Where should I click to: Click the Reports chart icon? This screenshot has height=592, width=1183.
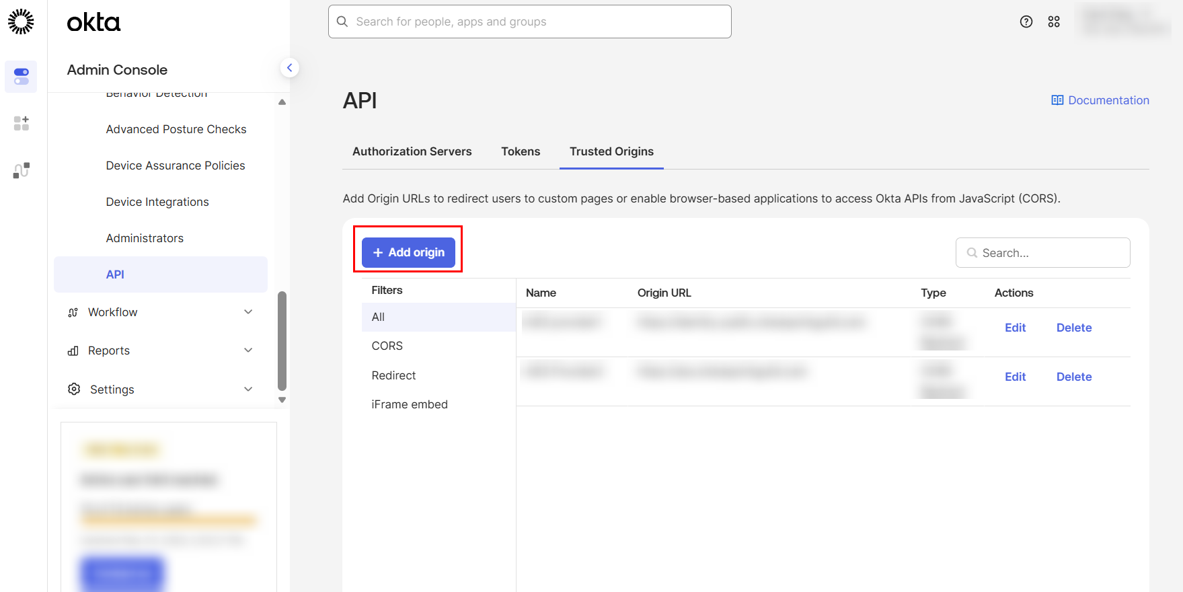[x=73, y=350]
